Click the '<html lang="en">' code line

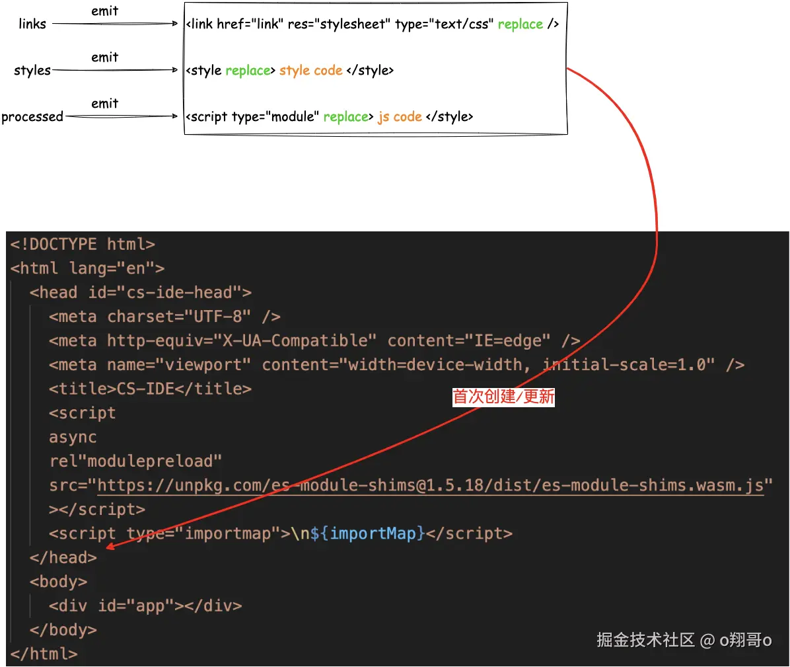coord(88,268)
